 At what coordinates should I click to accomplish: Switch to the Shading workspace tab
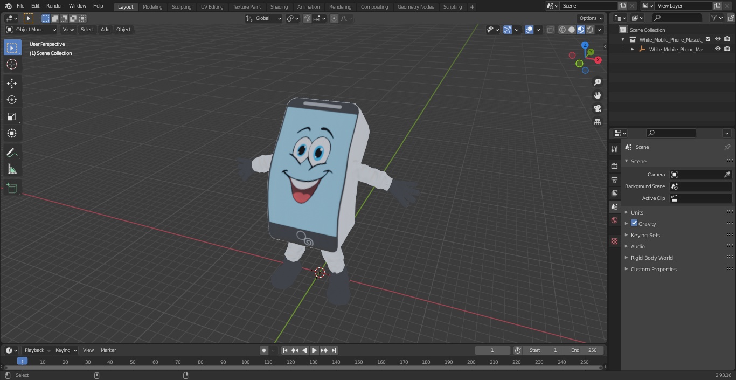[x=279, y=7]
